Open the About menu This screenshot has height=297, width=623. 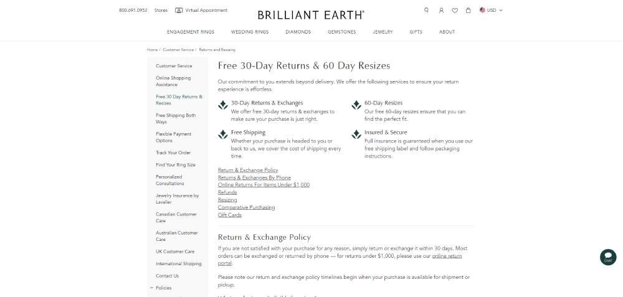pos(447,32)
